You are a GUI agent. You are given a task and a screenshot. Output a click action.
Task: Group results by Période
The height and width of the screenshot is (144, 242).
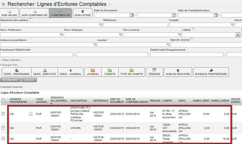pyautogui.click(x=154, y=72)
